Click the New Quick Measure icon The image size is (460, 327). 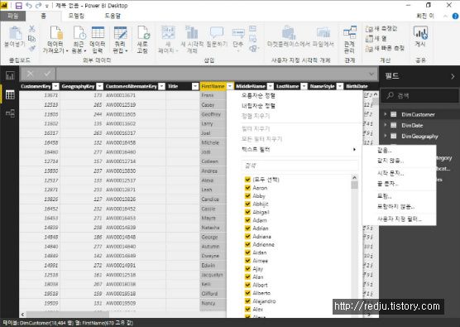(x=369, y=48)
